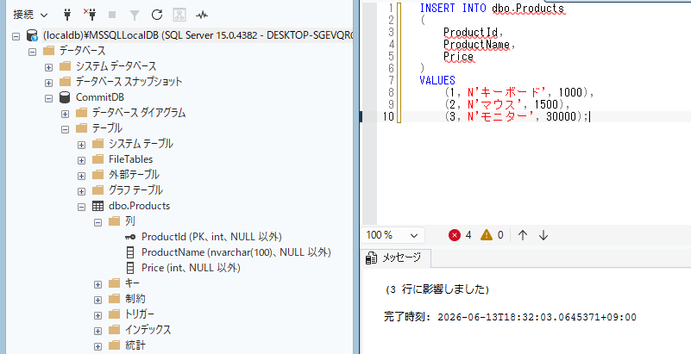Expand the システム データベース folder
The height and width of the screenshot is (354, 691).
click(x=48, y=67)
